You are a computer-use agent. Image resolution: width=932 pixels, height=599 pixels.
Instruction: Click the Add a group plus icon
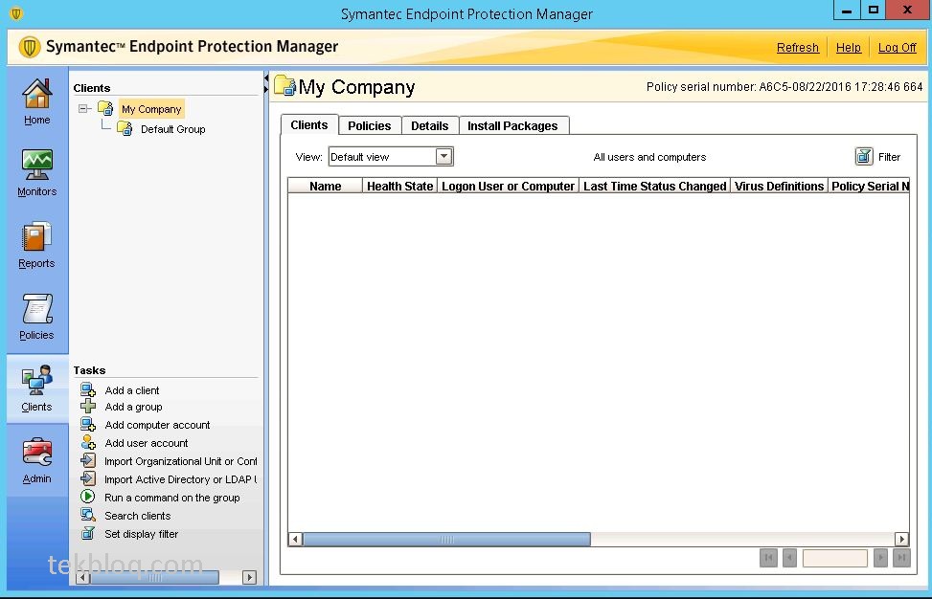coord(88,407)
